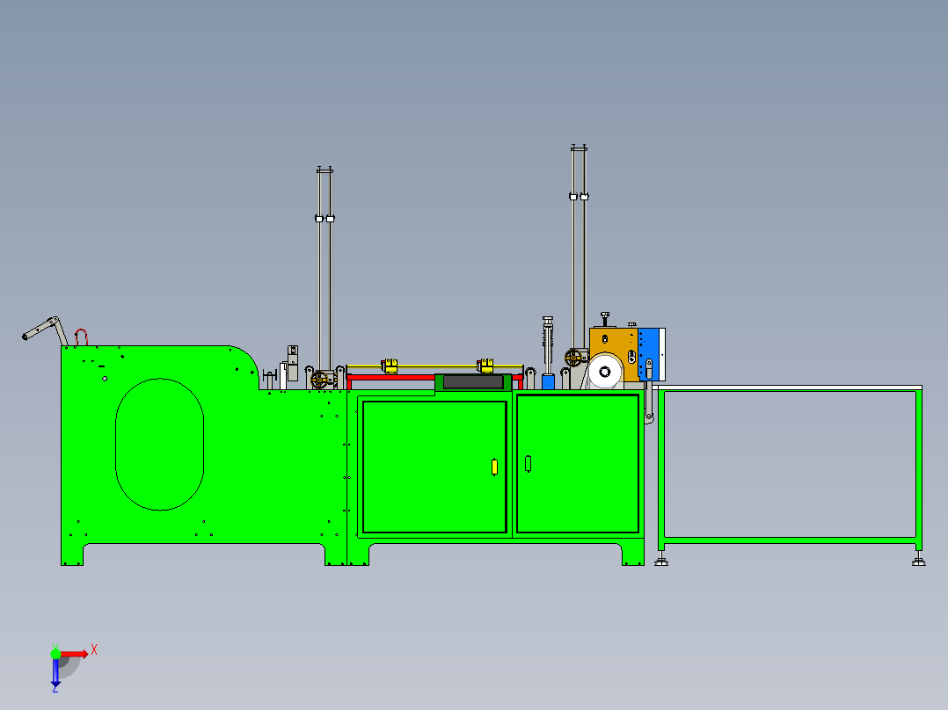Click the blue Z axis arrow of triad

pyautogui.click(x=55, y=672)
